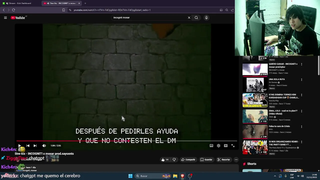Open K1NG DOMINA TORNEO thumbnail
Viewport: 320px width, 180px height.
pyautogui.click(x=255, y=100)
